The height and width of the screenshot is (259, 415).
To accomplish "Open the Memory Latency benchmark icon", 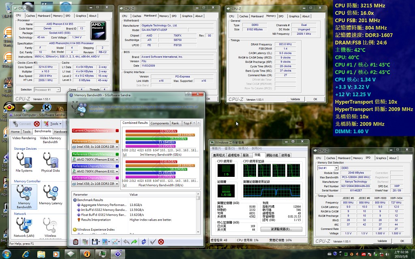I will click(51, 195).
